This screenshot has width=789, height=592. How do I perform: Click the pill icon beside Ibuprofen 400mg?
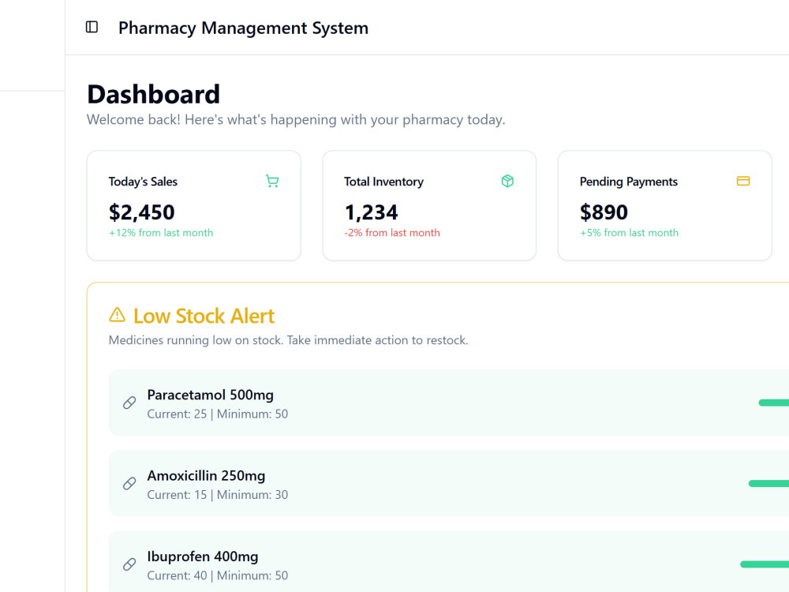tap(129, 564)
